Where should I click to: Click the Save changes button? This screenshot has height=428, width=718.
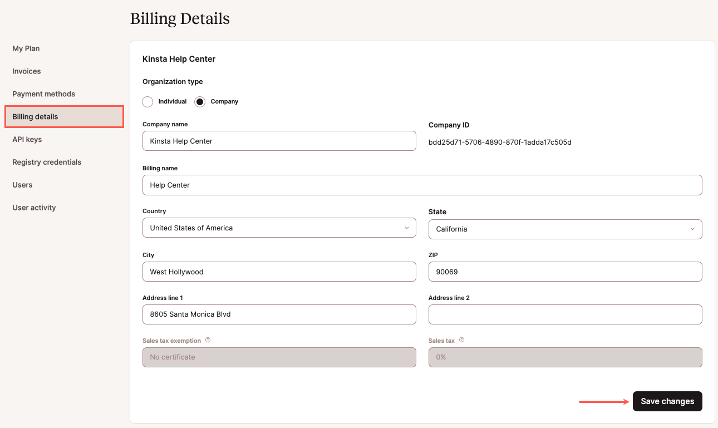(x=667, y=401)
